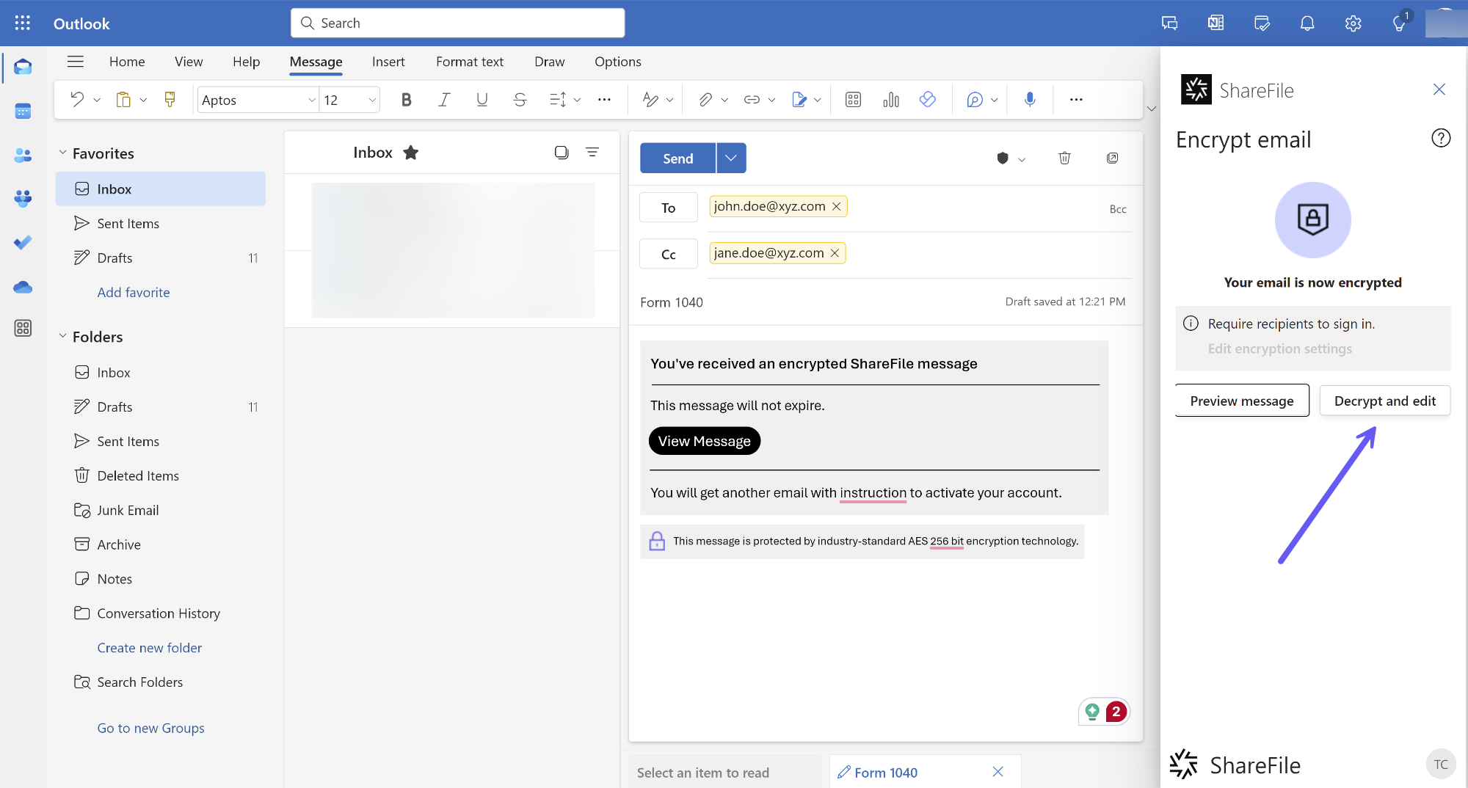Image resolution: width=1468 pixels, height=788 pixels.
Task: Switch to the Insert tab
Action: [x=388, y=62]
